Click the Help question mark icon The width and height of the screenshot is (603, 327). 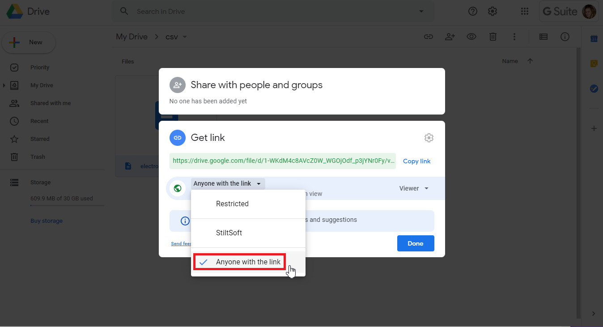tap(472, 12)
